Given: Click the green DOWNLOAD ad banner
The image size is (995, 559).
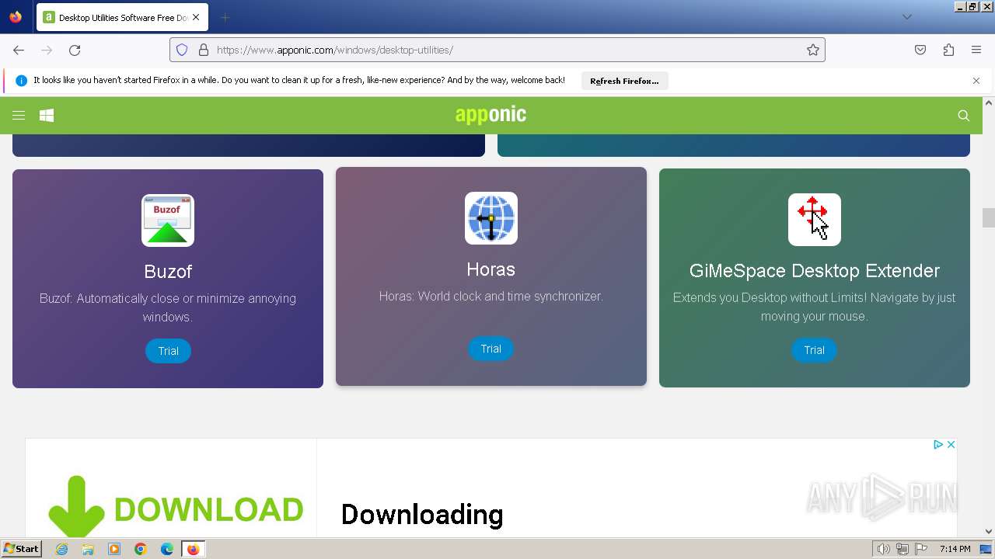Looking at the screenshot, I should (x=176, y=506).
